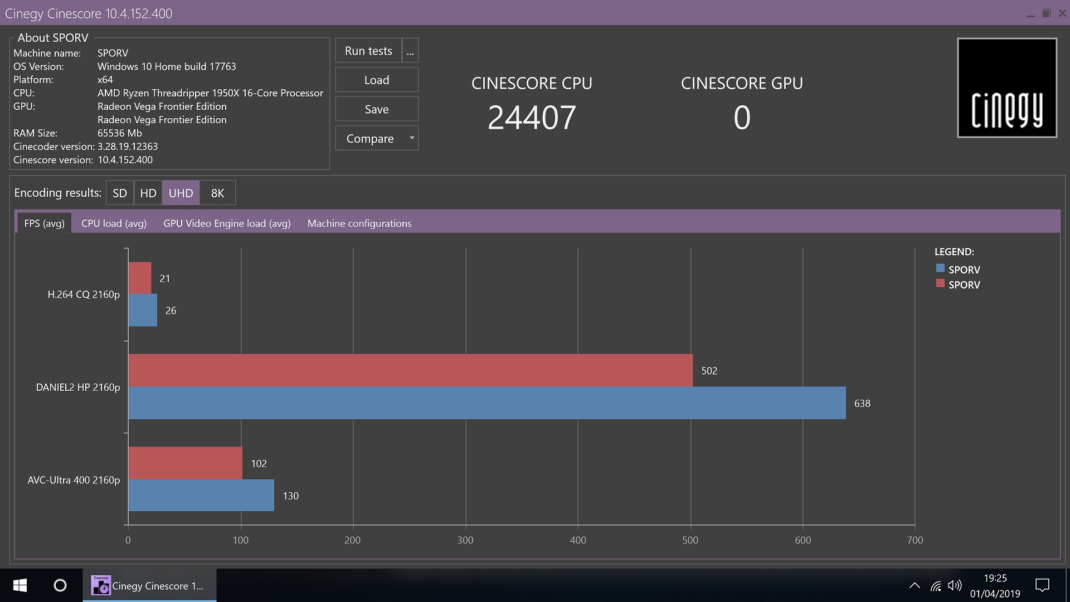Load saved benchmark results
The image size is (1070, 602).
[x=377, y=80]
